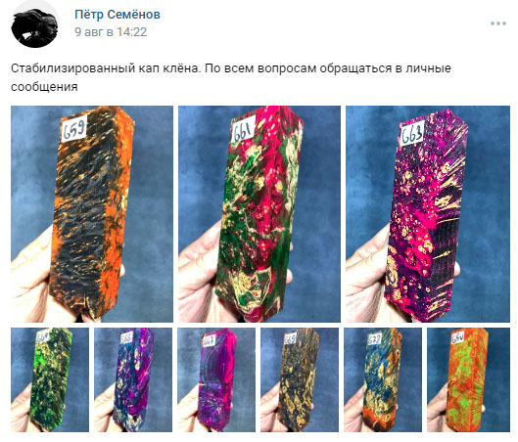The height and width of the screenshot is (442, 518).
Task: Open the purple and pink block photo 663
Action: point(428,214)
